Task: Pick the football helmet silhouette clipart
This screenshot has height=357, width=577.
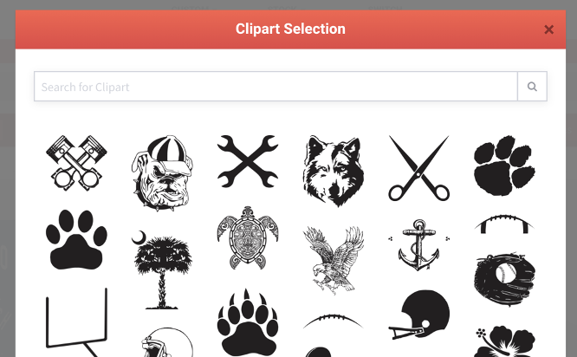Action: (x=418, y=315)
